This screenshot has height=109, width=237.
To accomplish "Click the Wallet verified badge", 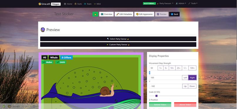I will [x=47, y=62].
